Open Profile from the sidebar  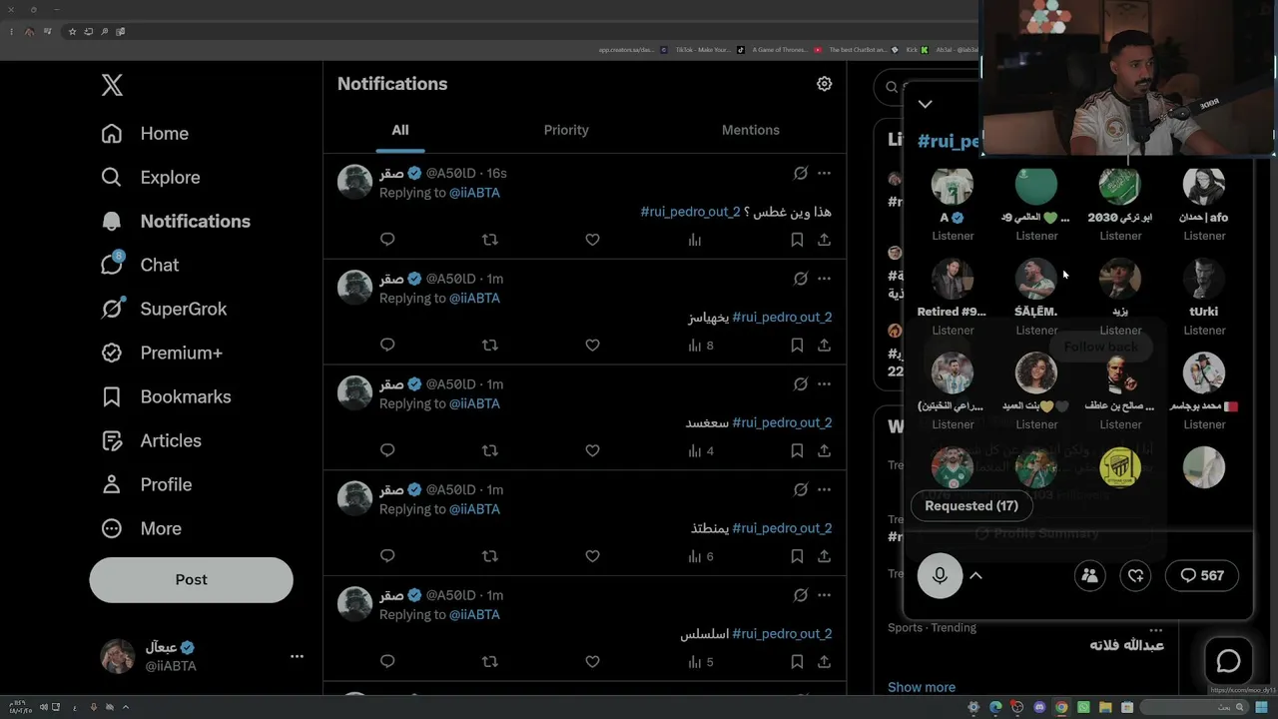tap(146, 484)
